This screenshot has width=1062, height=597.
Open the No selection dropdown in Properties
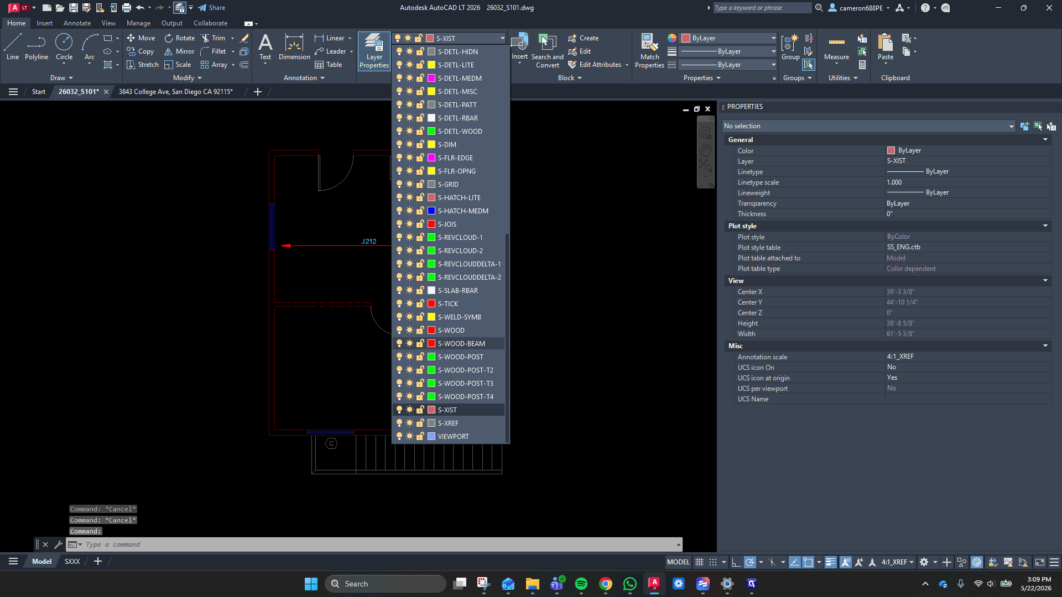pyautogui.click(x=869, y=126)
